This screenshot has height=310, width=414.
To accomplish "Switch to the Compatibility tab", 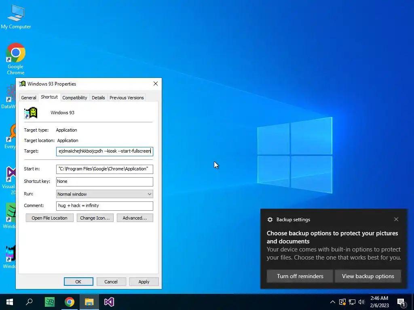I will click(x=75, y=98).
